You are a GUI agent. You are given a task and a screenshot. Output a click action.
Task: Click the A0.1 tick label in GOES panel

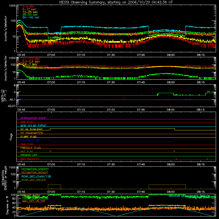tap(12, 100)
